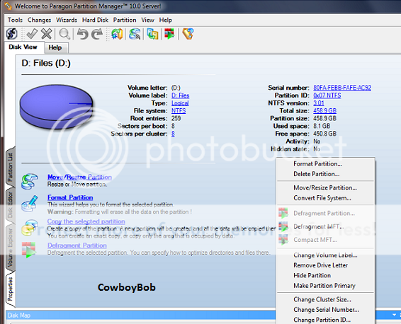Viewport: 401px width, 324px height.
Task: Click the File system 'NTFS' link
Action: pos(179,111)
